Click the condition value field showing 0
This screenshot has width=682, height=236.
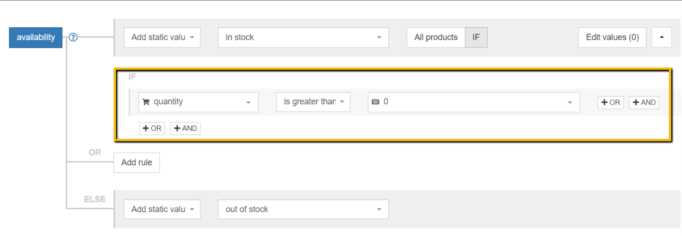[x=473, y=102]
